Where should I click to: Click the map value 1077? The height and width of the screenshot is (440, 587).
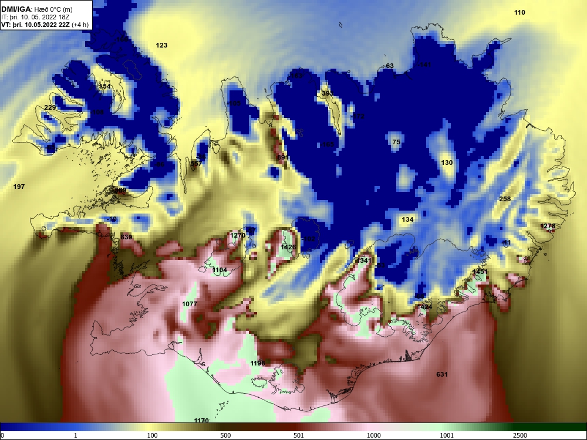click(x=190, y=304)
